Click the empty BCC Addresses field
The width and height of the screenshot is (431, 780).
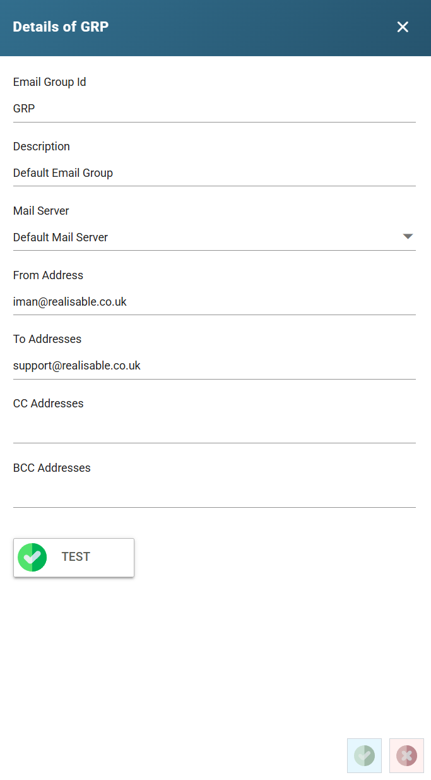pos(214,495)
